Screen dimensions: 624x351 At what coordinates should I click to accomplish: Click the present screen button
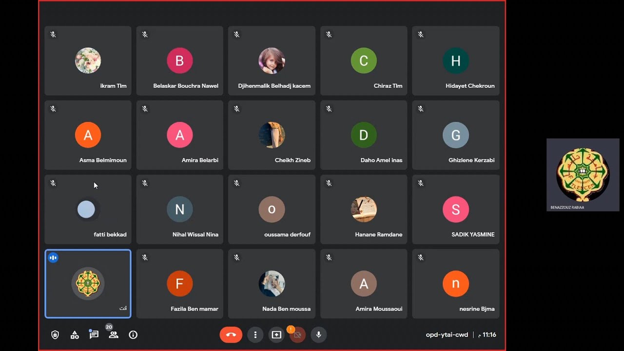click(x=276, y=335)
